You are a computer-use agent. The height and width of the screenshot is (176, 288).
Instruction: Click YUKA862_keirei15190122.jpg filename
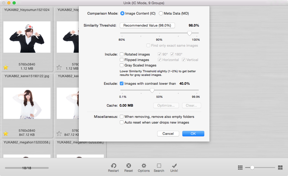(27, 76)
